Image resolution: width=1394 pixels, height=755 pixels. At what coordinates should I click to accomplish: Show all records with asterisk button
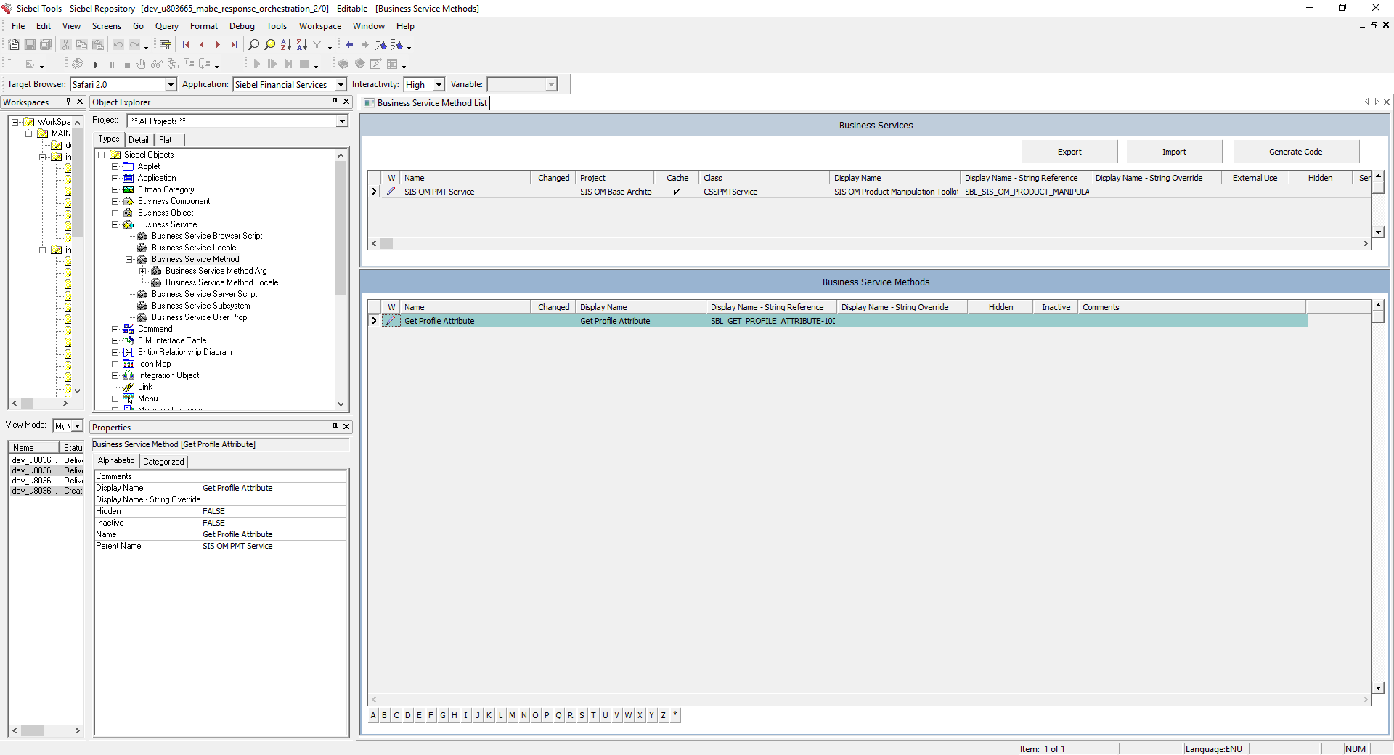675,715
